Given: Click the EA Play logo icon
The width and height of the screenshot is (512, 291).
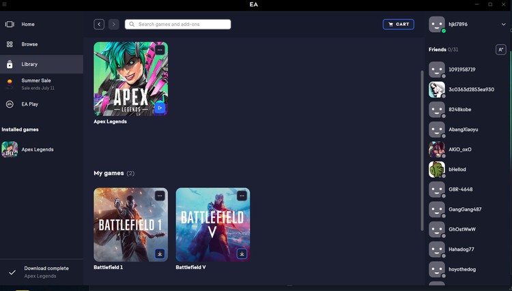Looking at the screenshot, I should (x=10, y=104).
